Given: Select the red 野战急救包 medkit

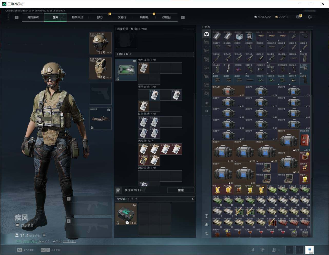Looking at the screenshot, I should click(305, 140).
